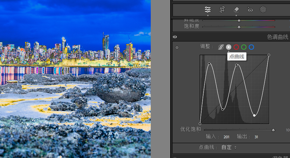
Task: Select the top-right curve endpoint
Action: (x=269, y=55)
